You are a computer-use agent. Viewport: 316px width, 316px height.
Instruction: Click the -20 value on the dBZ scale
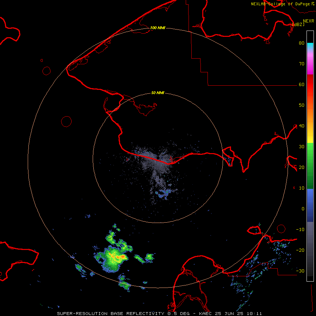coord(300,250)
